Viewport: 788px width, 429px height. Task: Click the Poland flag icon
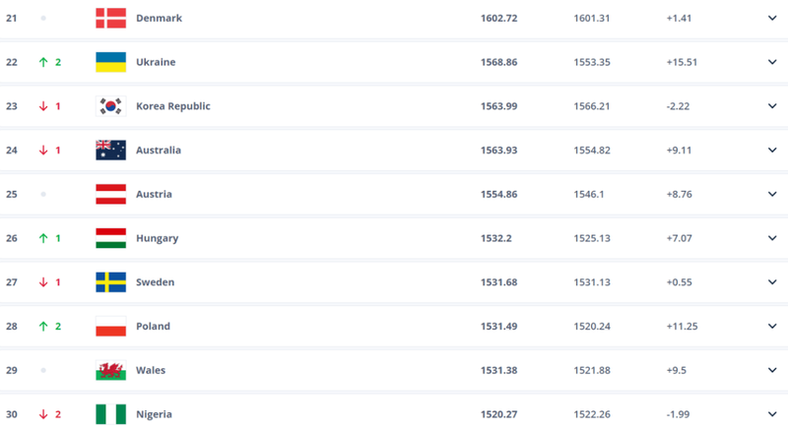(110, 326)
